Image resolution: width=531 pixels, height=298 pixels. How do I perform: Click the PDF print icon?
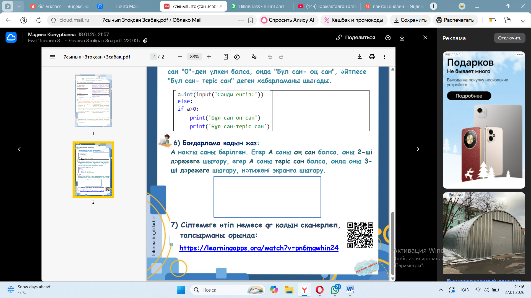pos(372,57)
